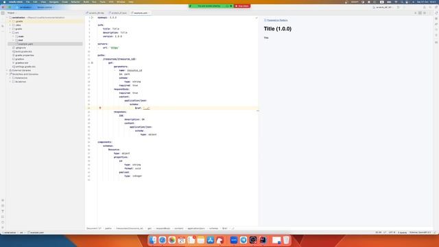Viewport: 439px width, 247px height.
Task: Collapse the src folder in the project tree
Action: (x=10, y=32)
